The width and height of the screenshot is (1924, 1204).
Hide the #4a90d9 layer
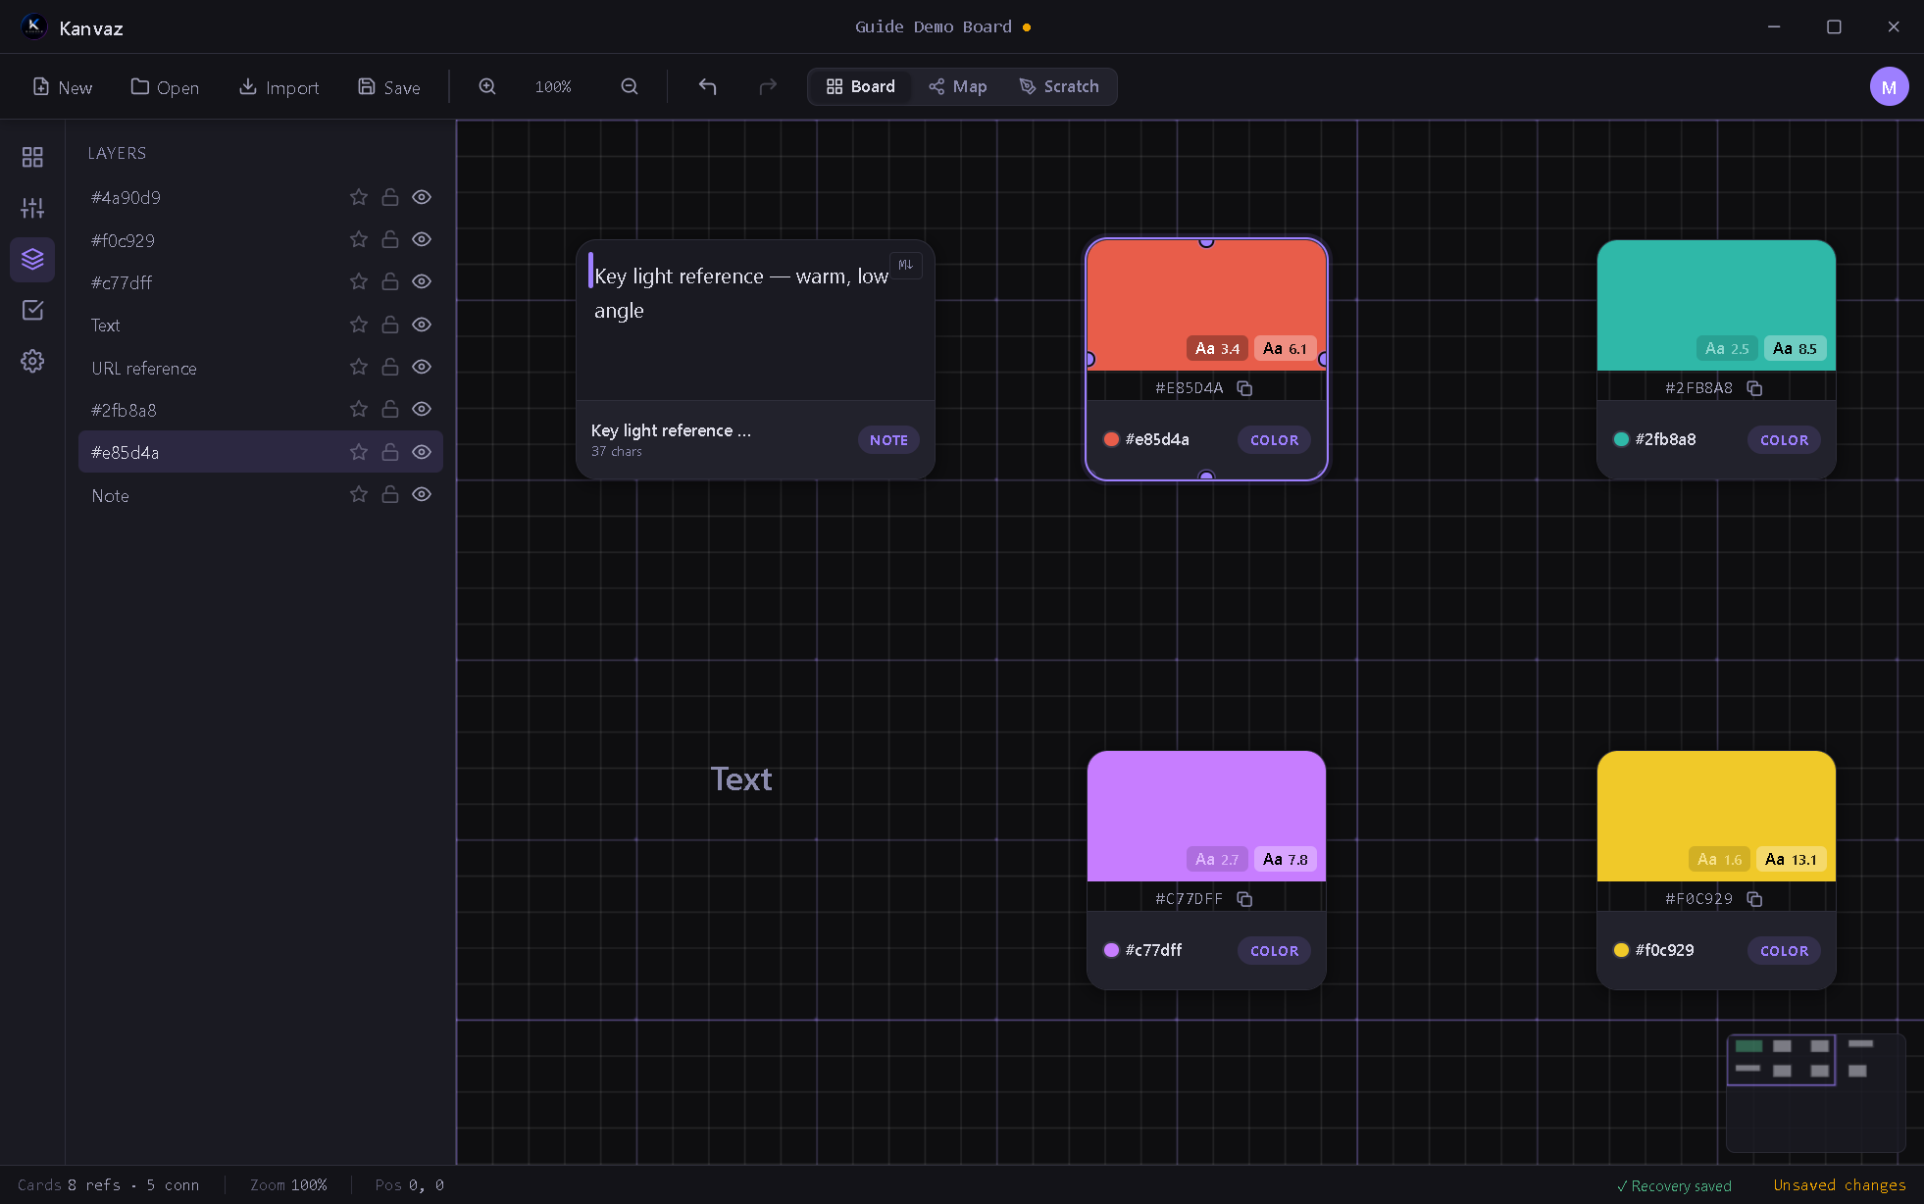click(422, 197)
